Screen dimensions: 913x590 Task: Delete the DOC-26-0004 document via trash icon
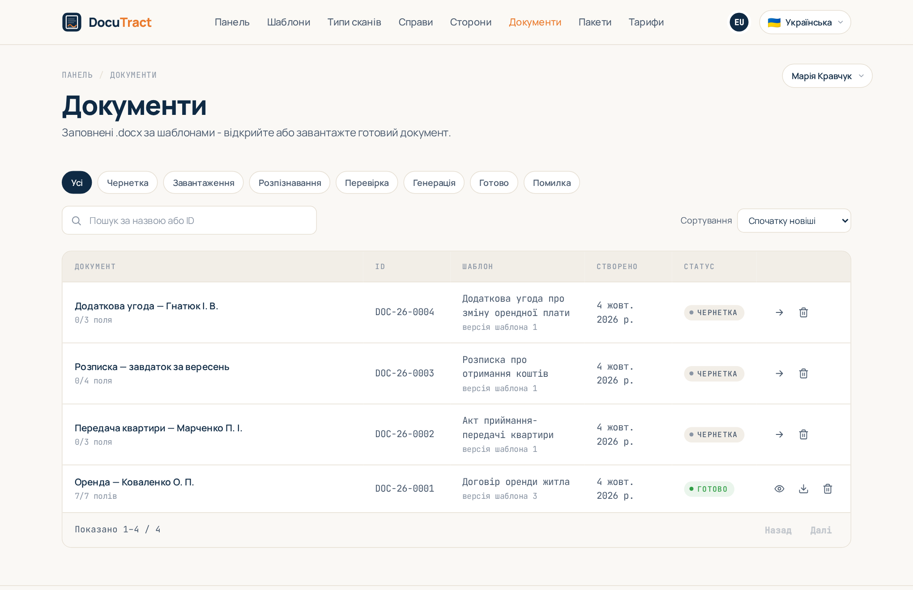[x=803, y=312]
